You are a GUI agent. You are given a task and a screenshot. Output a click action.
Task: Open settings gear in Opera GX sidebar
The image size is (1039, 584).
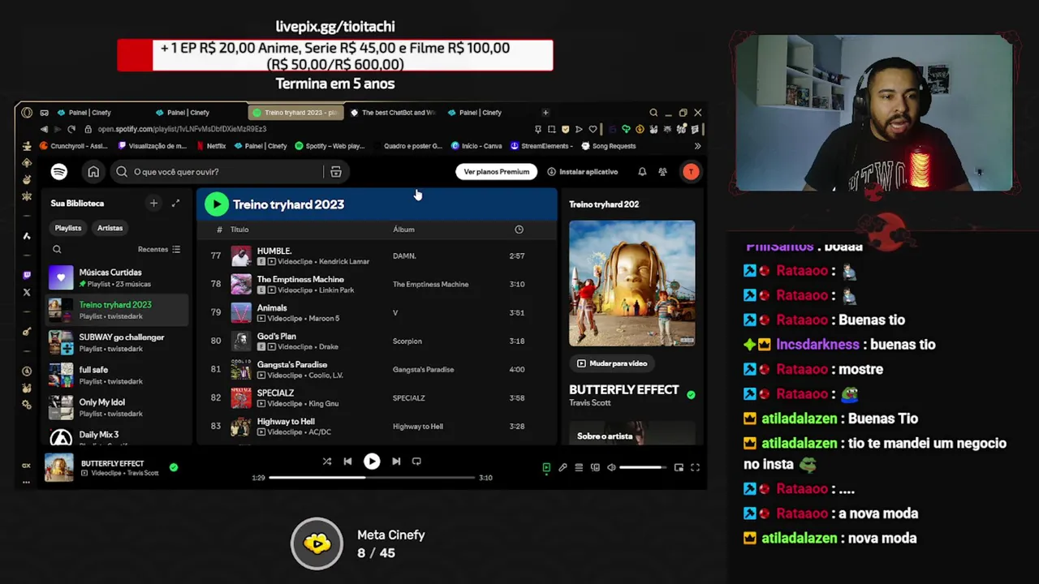27,405
